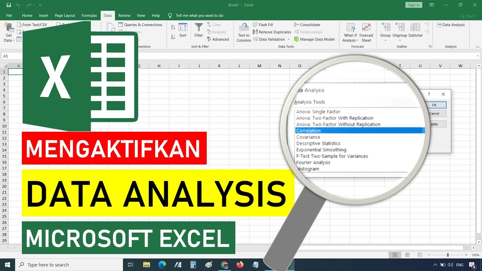The image size is (482, 271).
Task: Switch to the Home tab
Action: 27,15
